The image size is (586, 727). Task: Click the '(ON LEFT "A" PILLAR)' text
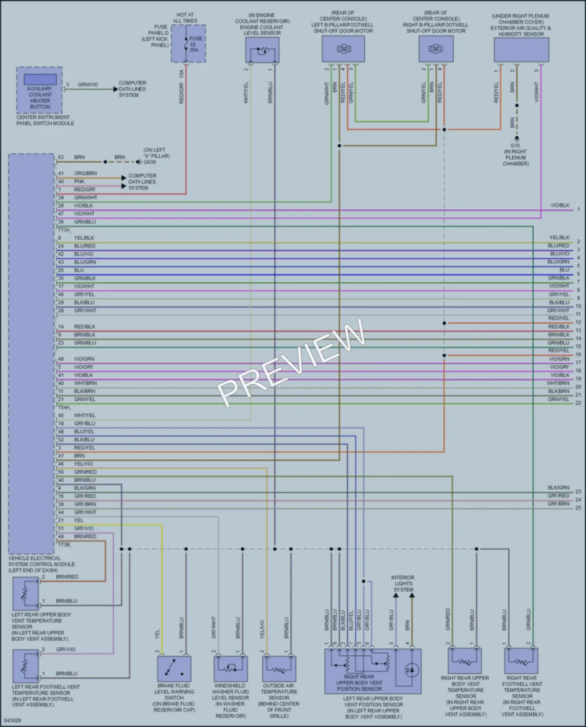(x=156, y=153)
